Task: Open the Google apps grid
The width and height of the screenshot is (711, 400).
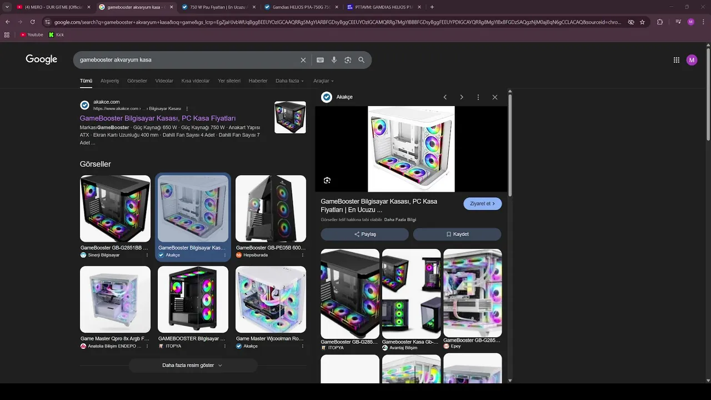Action: [677, 60]
